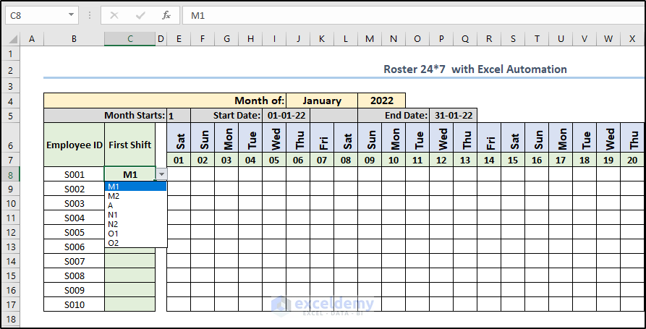
Task: Click the Cancel entry X icon
Action: (115, 15)
